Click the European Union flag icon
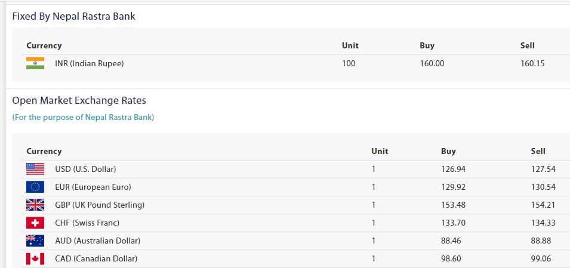Image resolution: width=570 pixels, height=268 pixels. (x=35, y=187)
